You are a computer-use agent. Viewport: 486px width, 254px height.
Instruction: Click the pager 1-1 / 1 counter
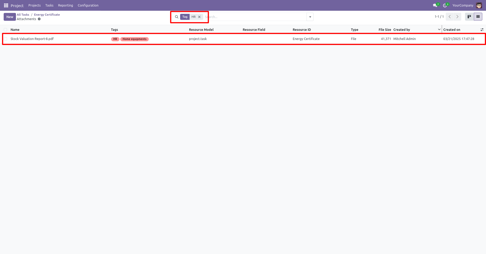439,17
